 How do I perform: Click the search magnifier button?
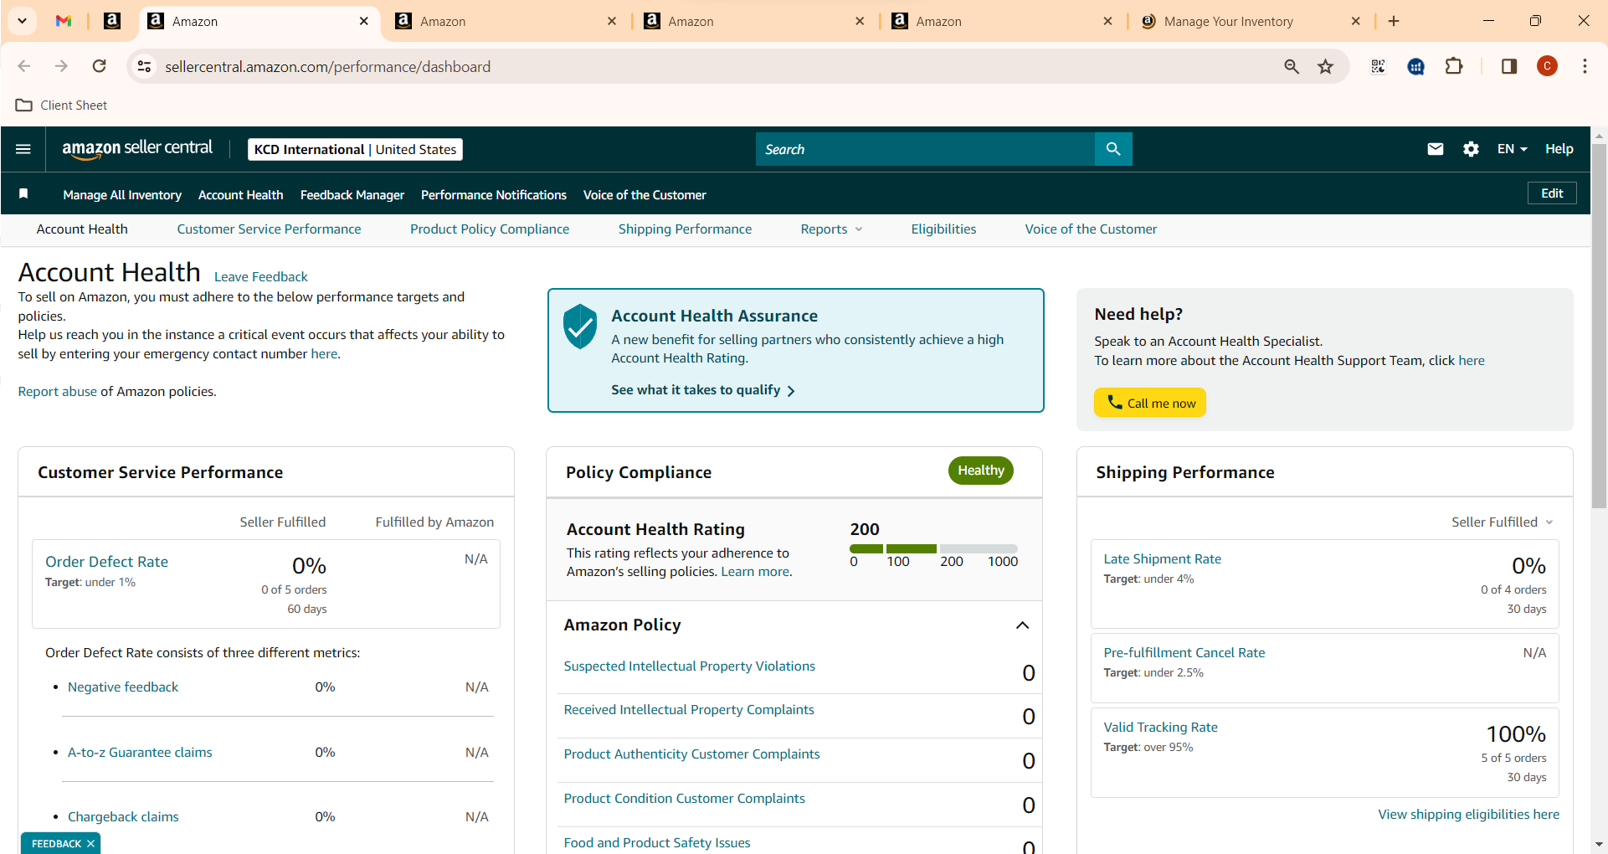(1113, 149)
